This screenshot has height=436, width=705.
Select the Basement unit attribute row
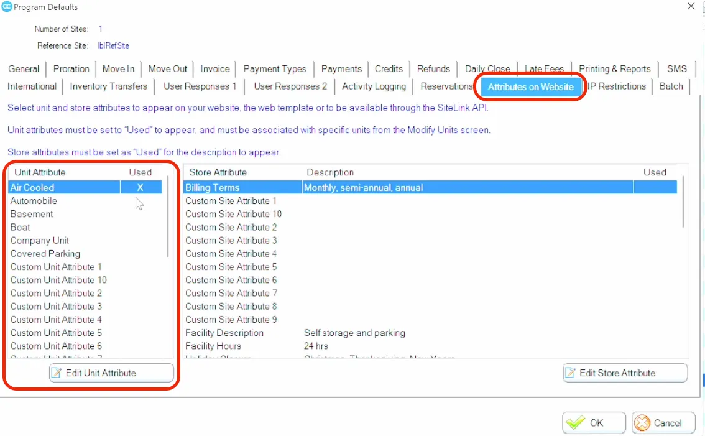click(85, 214)
